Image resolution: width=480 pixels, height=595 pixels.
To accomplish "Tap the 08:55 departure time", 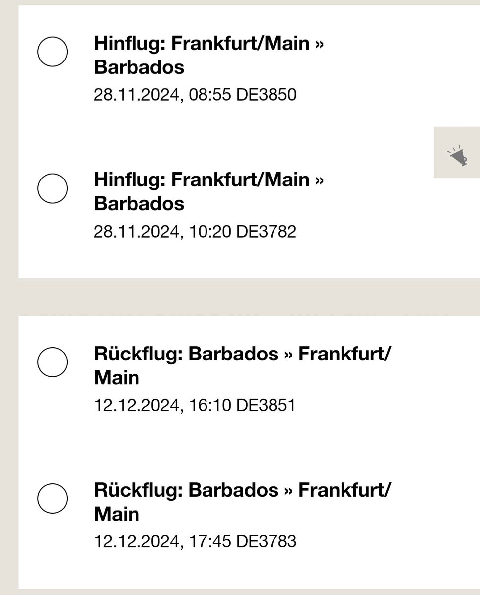I will click(210, 95).
